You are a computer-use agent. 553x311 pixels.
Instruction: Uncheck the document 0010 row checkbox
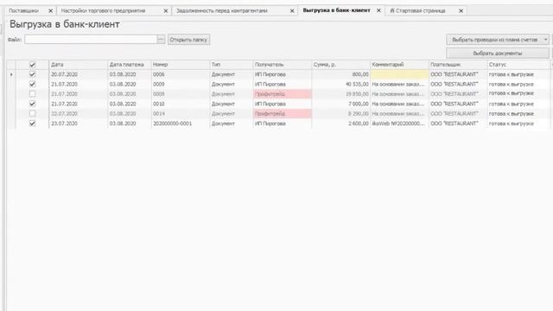point(32,104)
